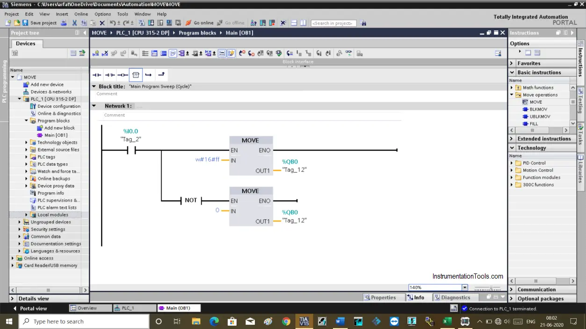The width and height of the screenshot is (586, 329).
Task: Click the Print icon in the toolbar
Action: point(64,23)
